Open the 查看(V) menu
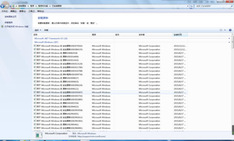Image resolution: width=234 pixels, height=141 pixels. coord(22,11)
